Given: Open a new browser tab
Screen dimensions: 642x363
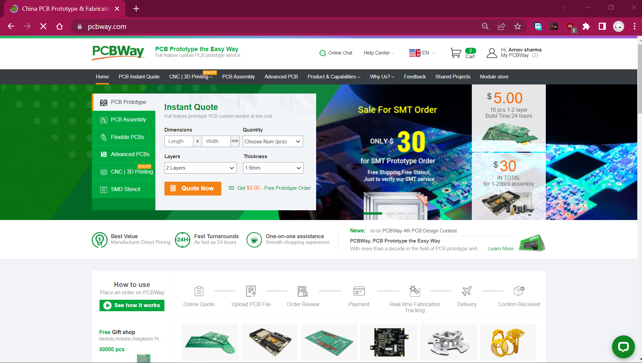Looking at the screenshot, I should coord(136,8).
